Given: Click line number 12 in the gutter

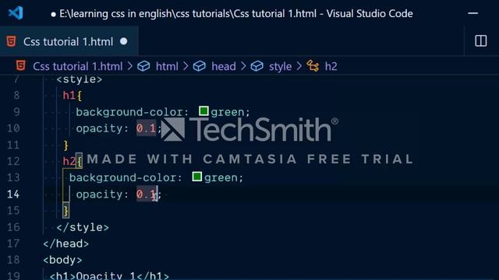Looking at the screenshot, I should pos(13,161).
